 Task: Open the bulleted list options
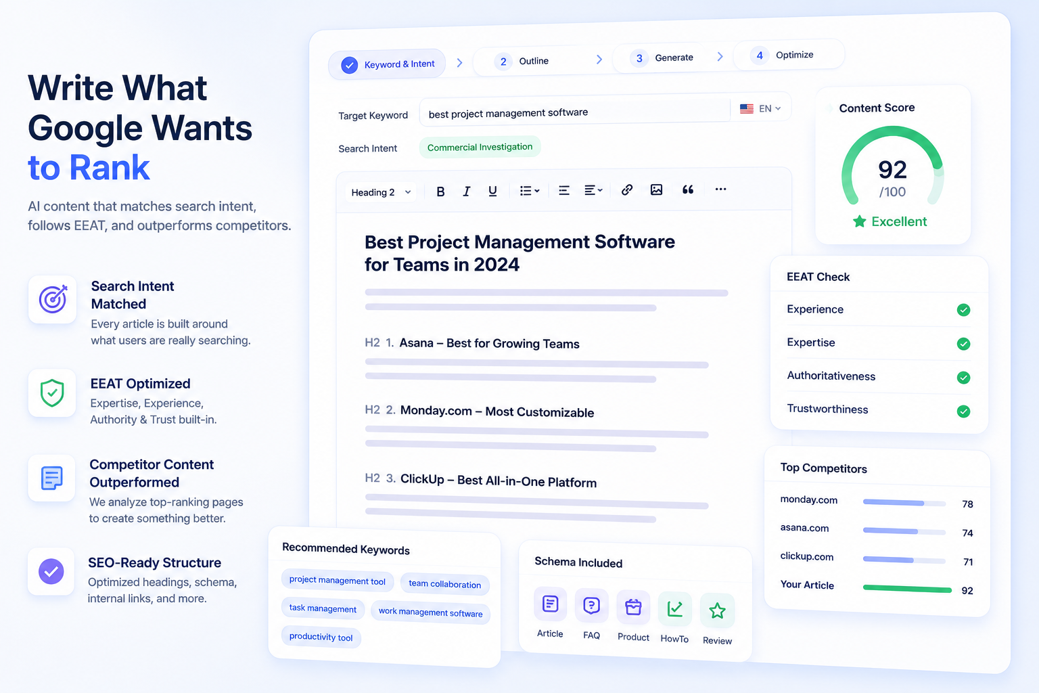(529, 191)
